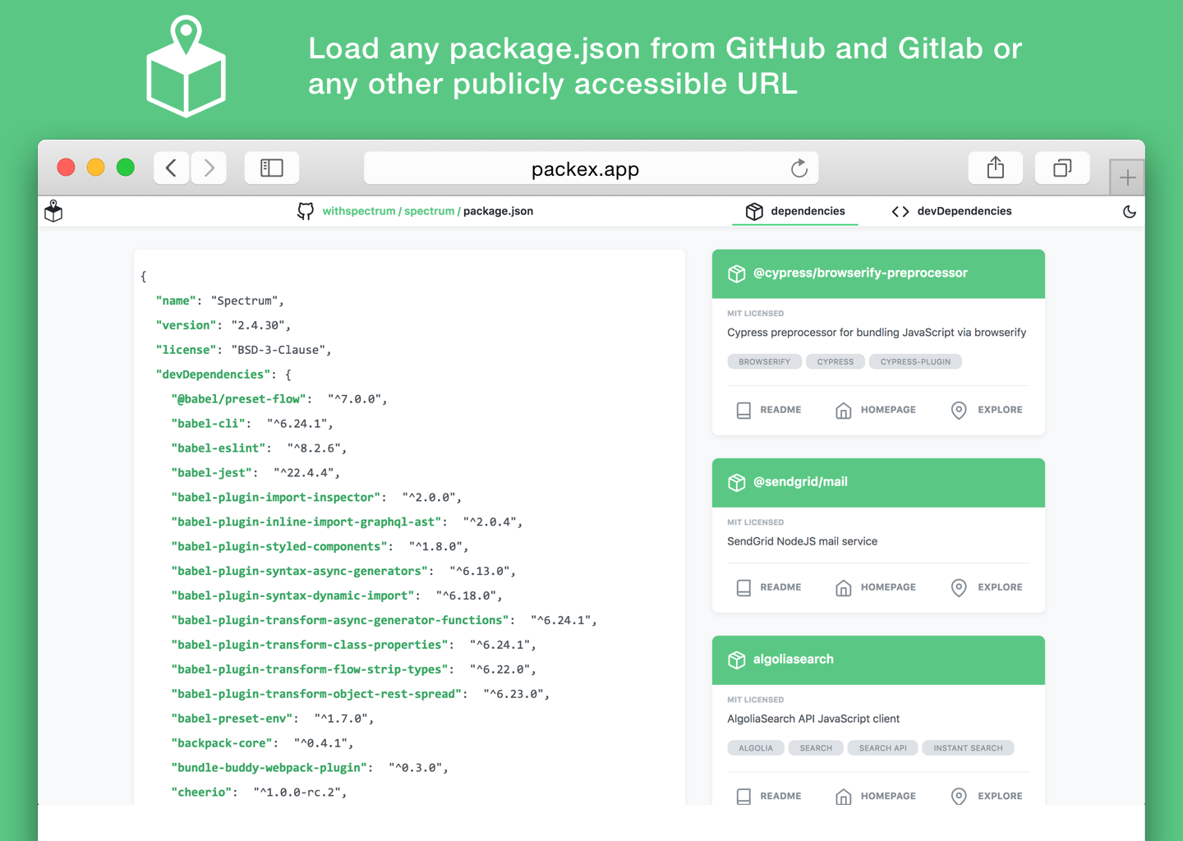This screenshot has height=841, width=1183.
Task: Reload the packex.app page
Action: click(x=799, y=168)
